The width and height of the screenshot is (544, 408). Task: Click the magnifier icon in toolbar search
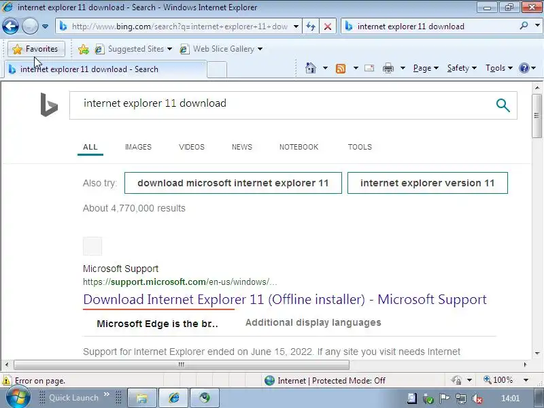click(524, 26)
